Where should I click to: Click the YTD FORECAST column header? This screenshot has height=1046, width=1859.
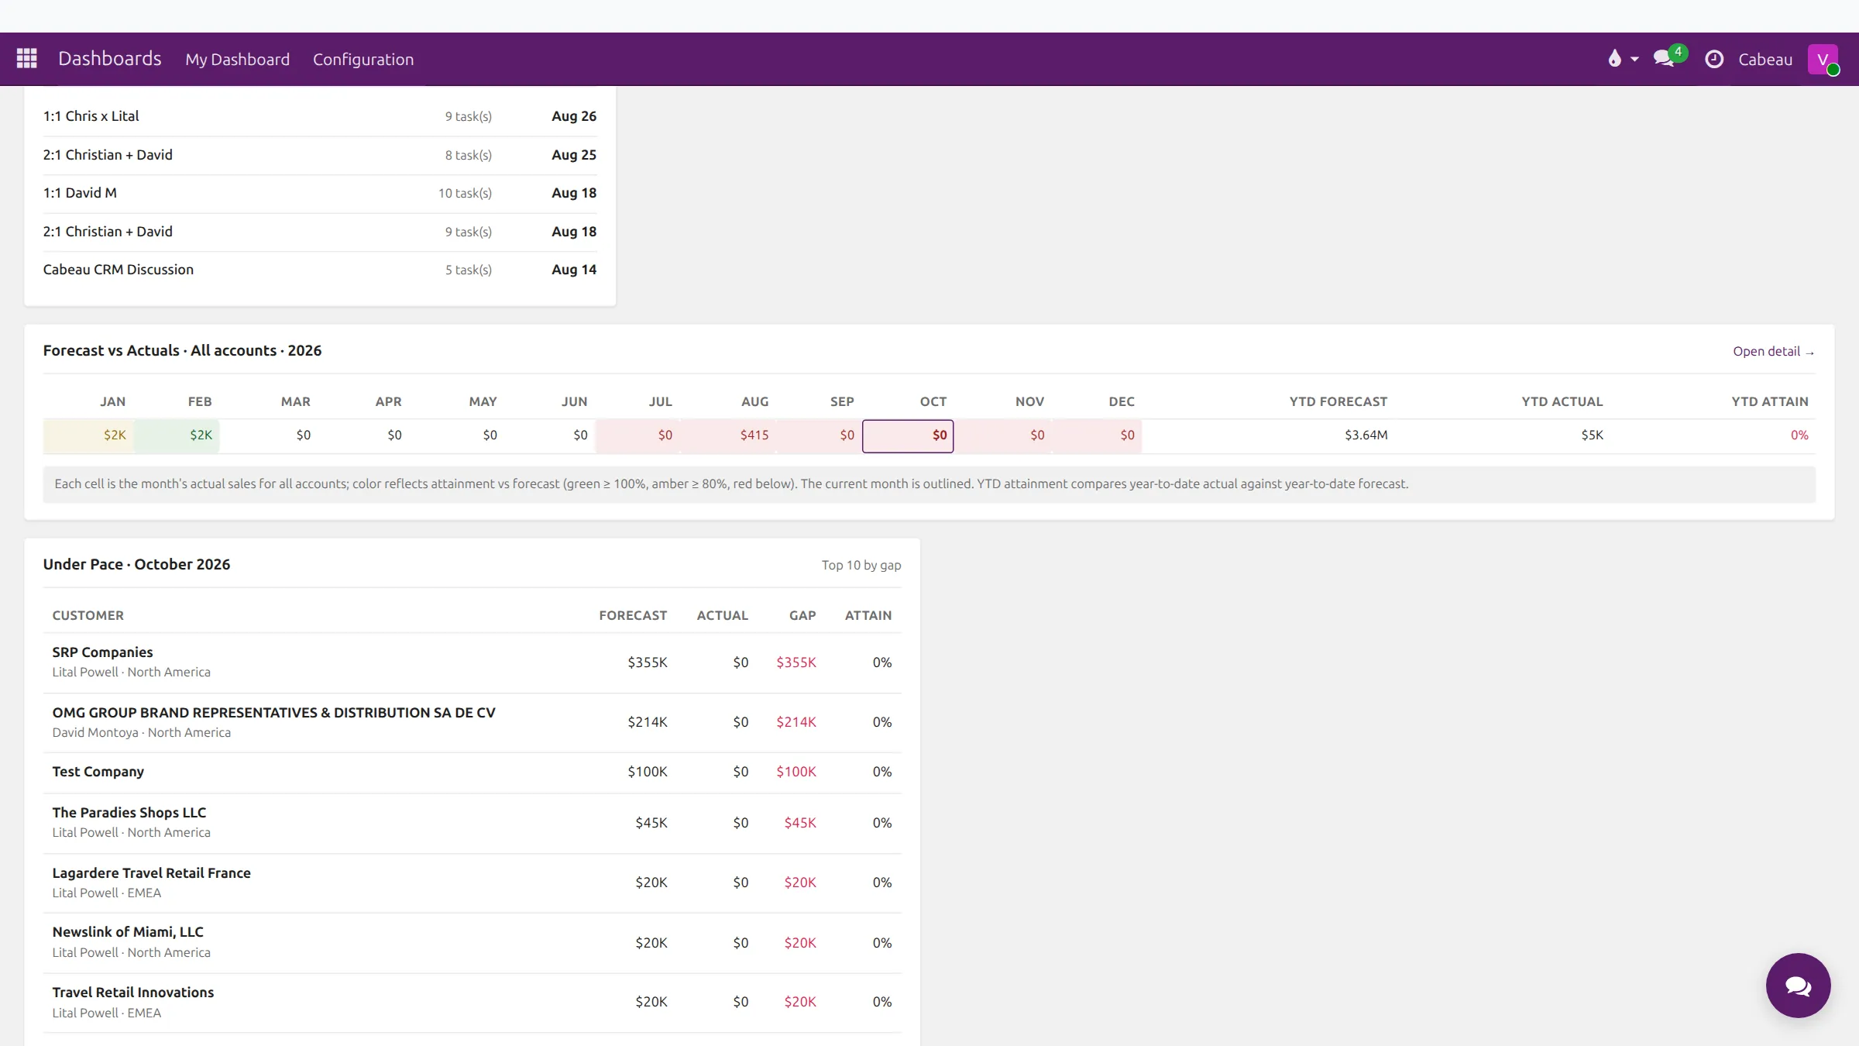pyautogui.click(x=1338, y=401)
